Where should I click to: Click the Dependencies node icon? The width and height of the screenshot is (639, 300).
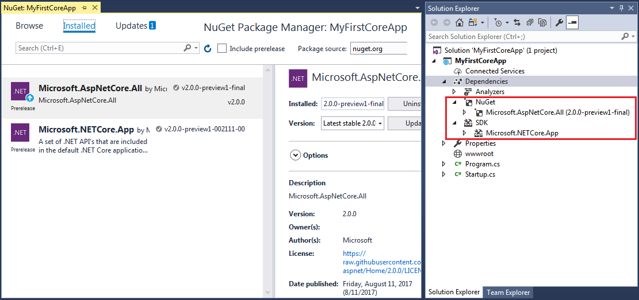point(458,81)
